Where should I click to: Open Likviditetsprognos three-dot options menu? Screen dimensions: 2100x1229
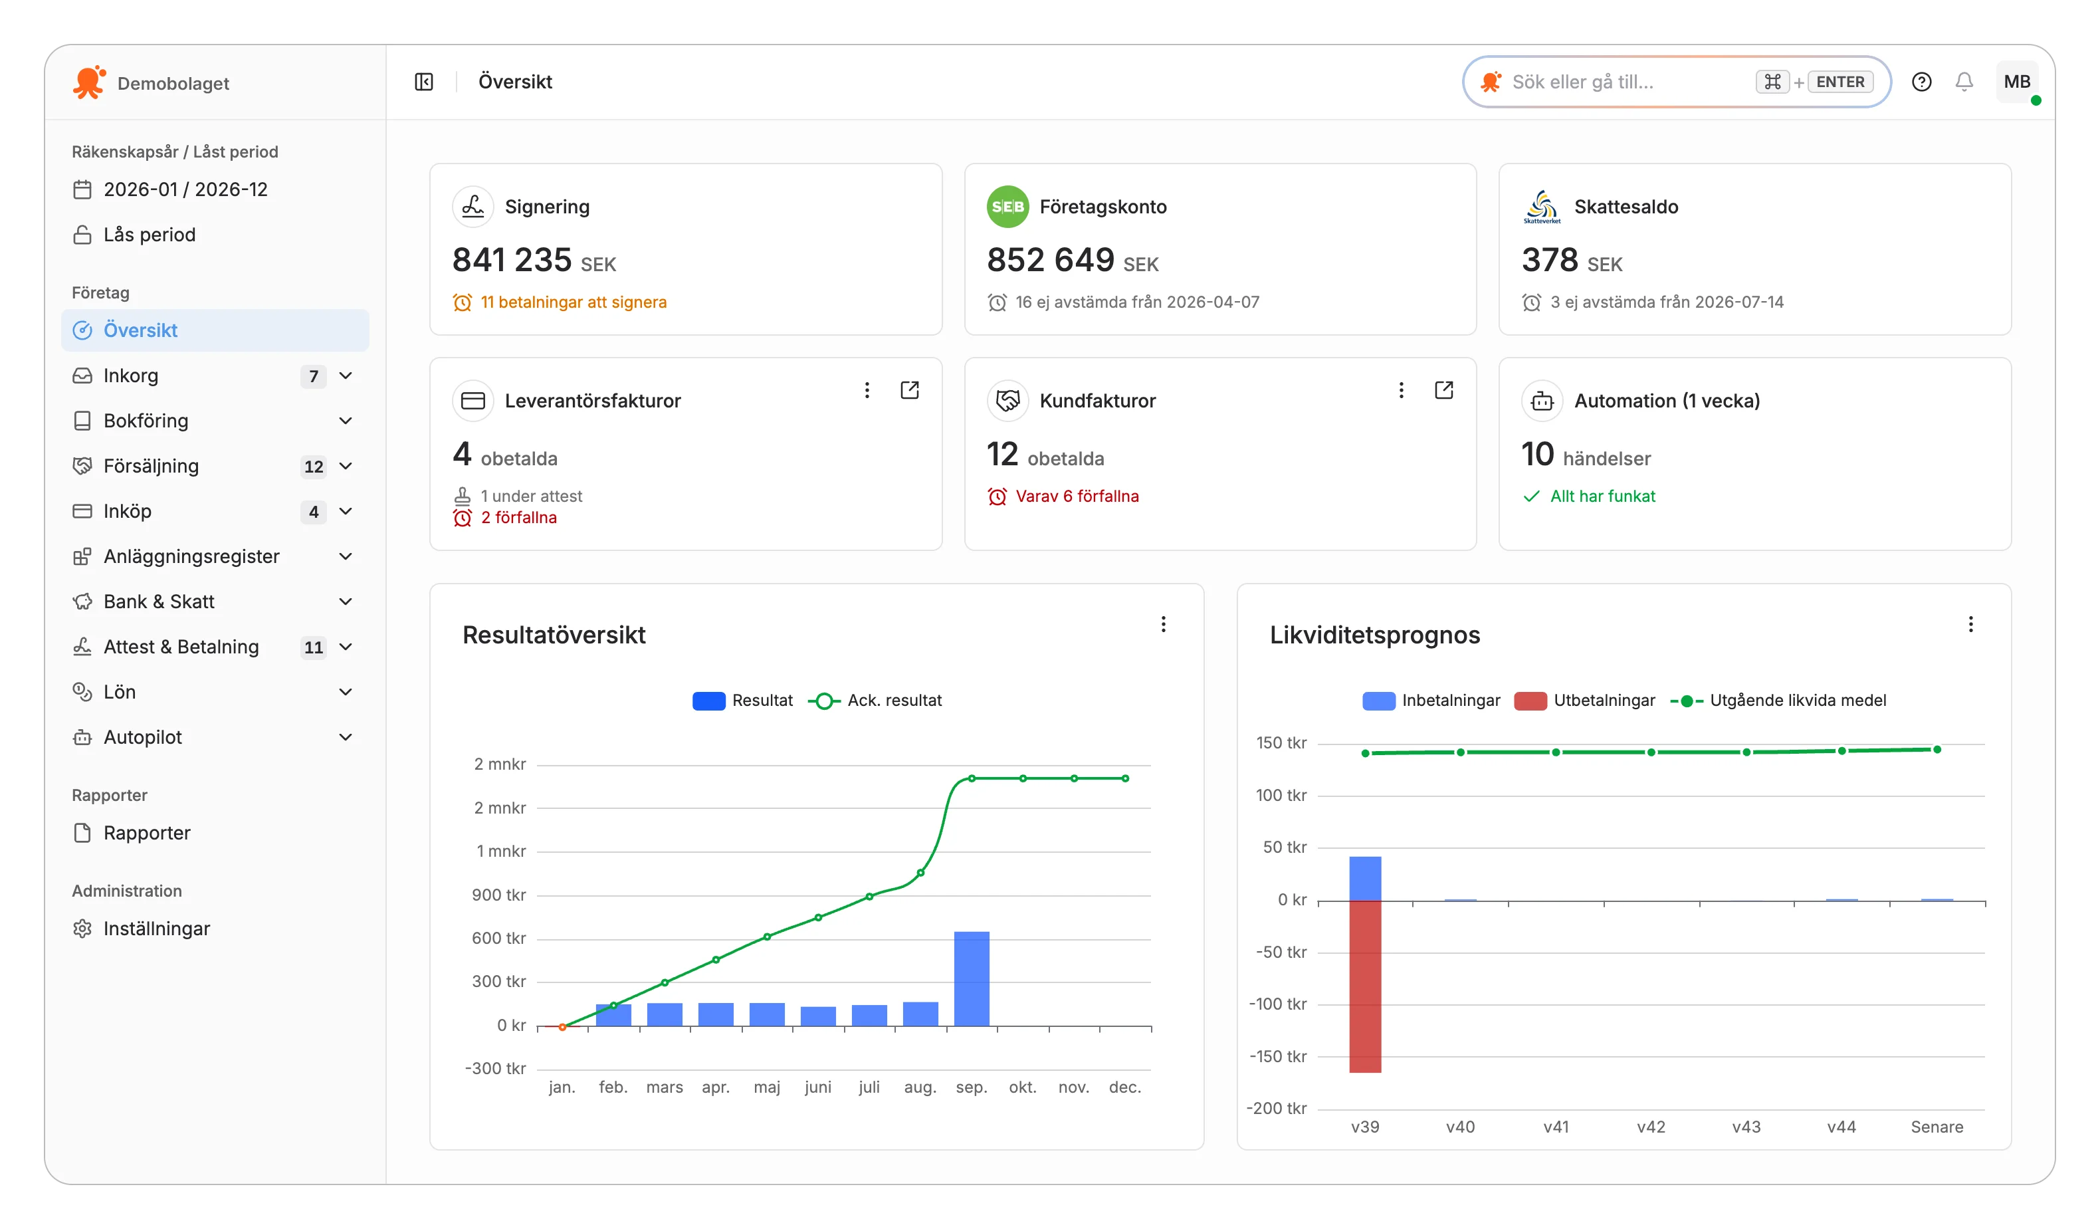(1970, 624)
